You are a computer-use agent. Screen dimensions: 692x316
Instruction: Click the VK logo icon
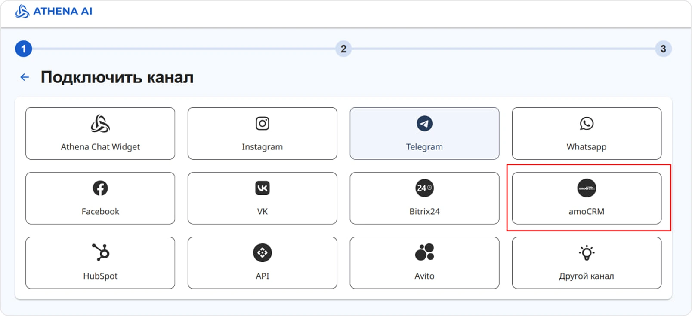tap(263, 188)
